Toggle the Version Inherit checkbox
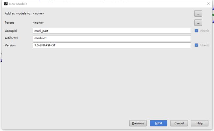The image size is (214, 131). pyautogui.click(x=197, y=45)
